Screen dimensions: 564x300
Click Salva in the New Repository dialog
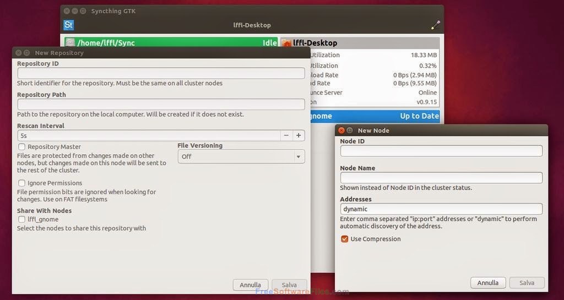click(x=289, y=285)
